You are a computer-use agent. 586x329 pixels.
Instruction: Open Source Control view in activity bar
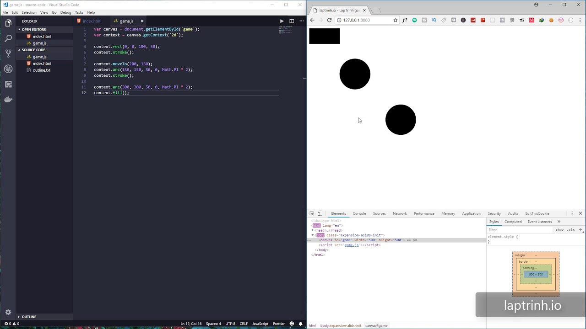point(8,53)
